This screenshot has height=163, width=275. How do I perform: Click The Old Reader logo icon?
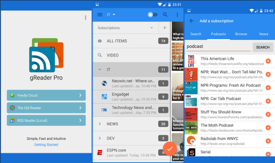click(12, 108)
